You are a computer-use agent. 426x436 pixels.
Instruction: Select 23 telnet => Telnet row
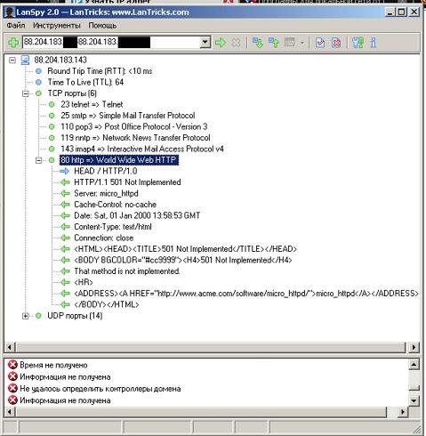point(92,104)
